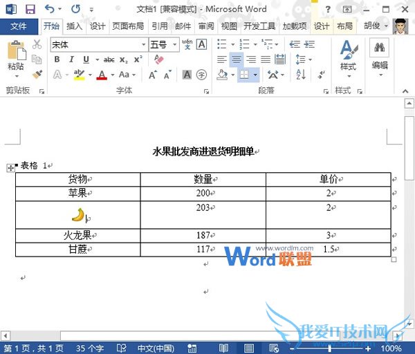Toggle strikethrough (abc) formatting

(x=109, y=60)
